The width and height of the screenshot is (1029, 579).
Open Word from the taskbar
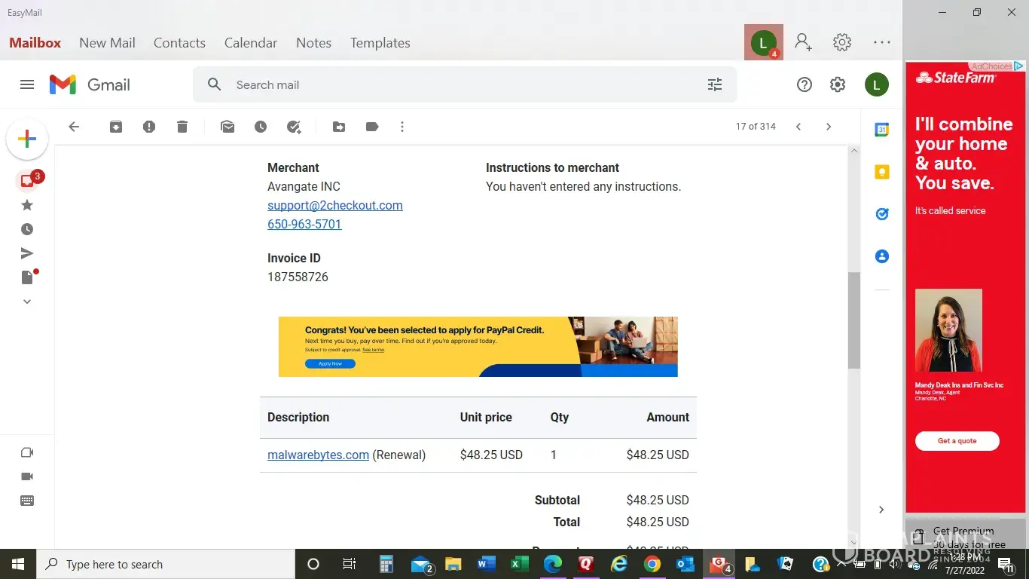[x=487, y=564]
